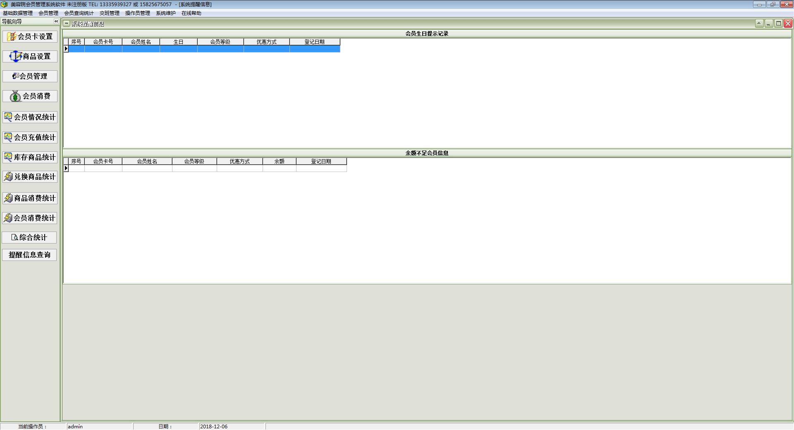Minimize the 系统提醒信息 inner window
Image resolution: width=794 pixels, height=430 pixels.
click(x=769, y=24)
